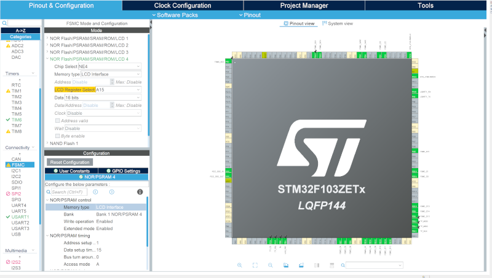Viewport: 492px width, 278px height.
Task: Toggle the vertical split view icon
Action: tap(317, 265)
